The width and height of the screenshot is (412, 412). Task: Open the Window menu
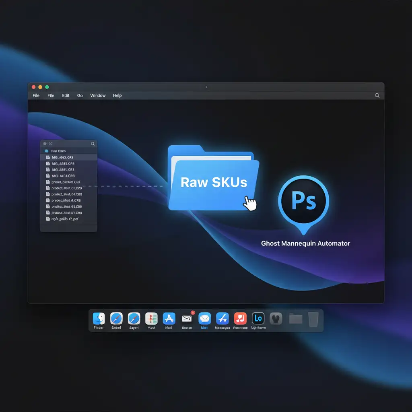click(98, 96)
